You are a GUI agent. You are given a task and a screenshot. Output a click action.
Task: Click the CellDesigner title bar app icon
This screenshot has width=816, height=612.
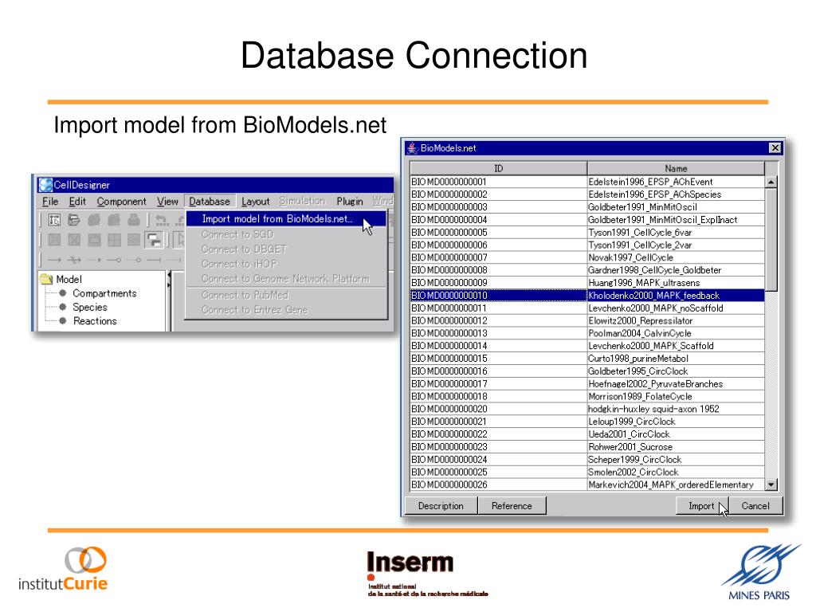point(45,185)
